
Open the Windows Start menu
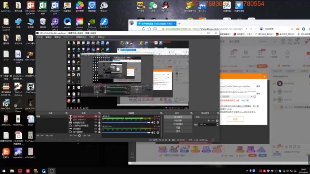(x=4, y=171)
